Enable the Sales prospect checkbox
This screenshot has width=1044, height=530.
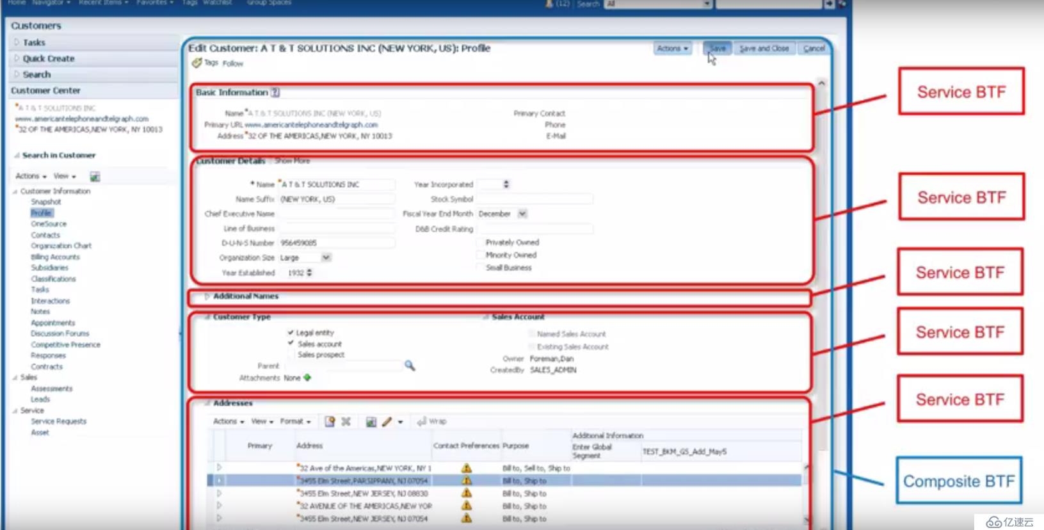click(291, 354)
